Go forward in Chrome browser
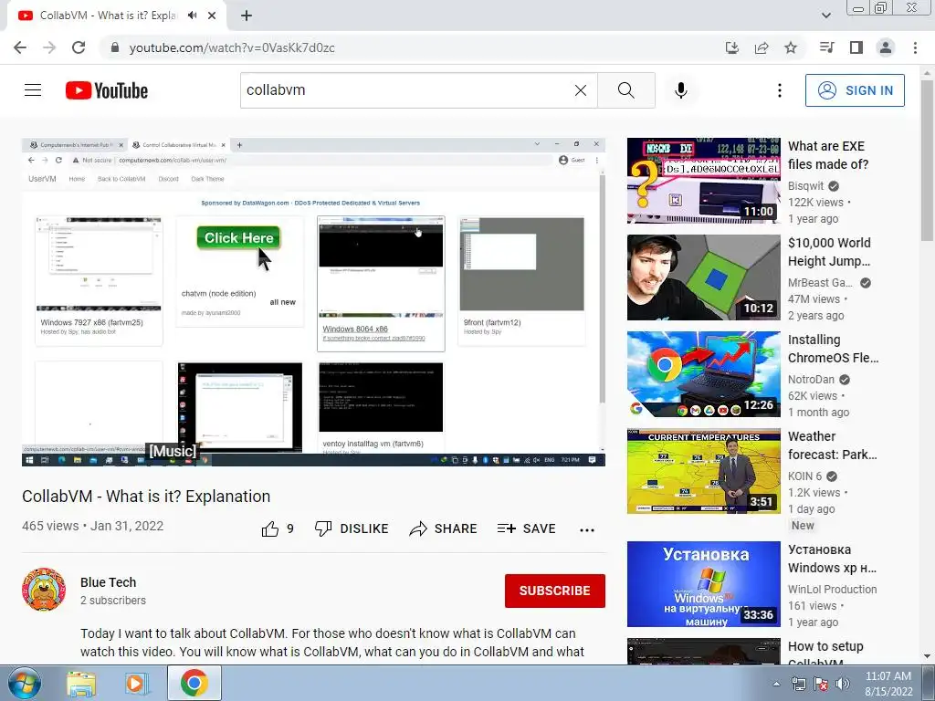Viewport: 935px width, 701px height. 49,47
